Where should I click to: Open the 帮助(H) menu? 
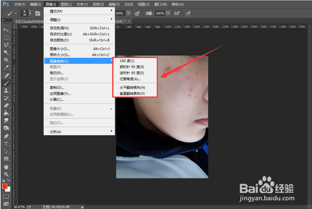tap(177, 4)
